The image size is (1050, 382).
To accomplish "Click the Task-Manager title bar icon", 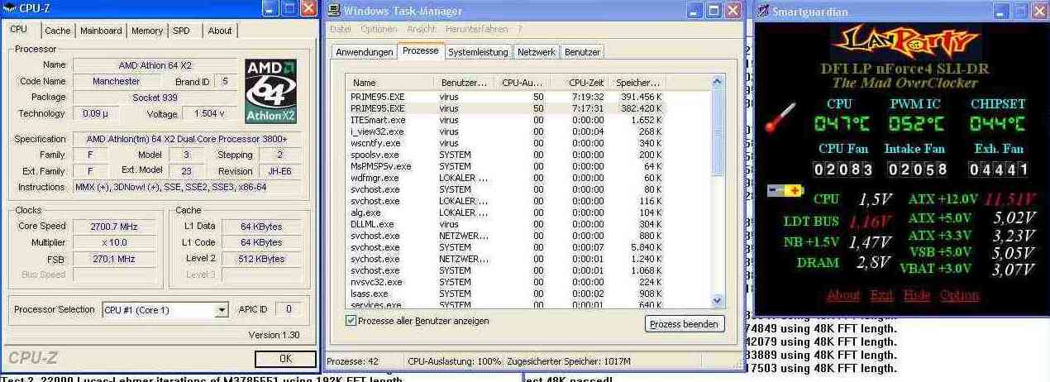I will point(333,10).
